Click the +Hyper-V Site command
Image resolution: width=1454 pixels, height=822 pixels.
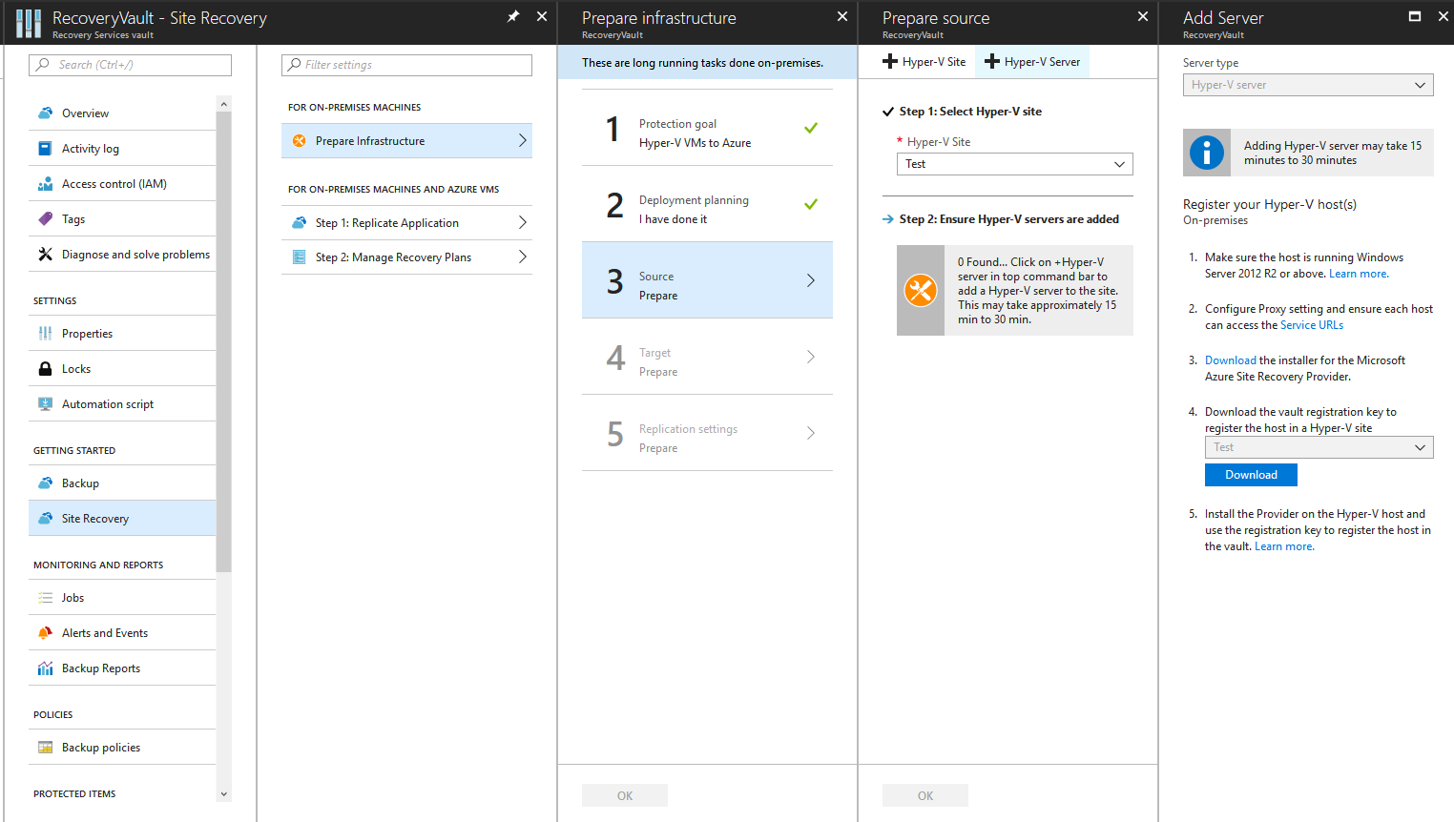(924, 62)
